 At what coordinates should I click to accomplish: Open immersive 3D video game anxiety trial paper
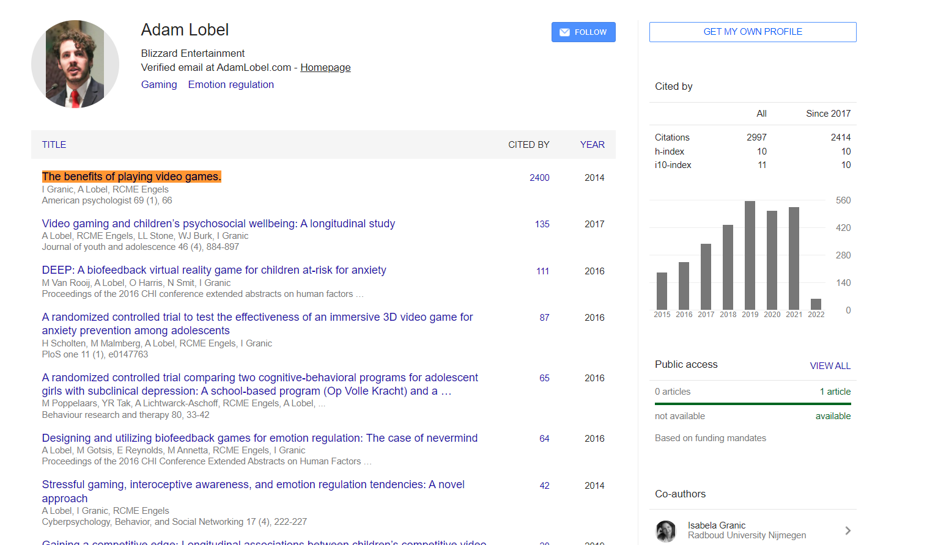(257, 324)
